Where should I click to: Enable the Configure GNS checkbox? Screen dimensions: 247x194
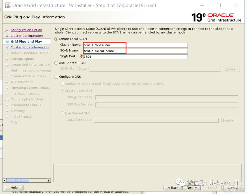pos(57,77)
